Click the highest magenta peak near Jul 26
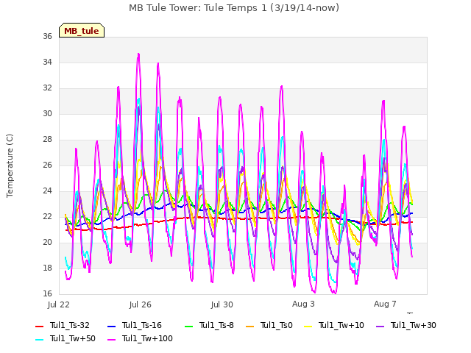 coord(138,54)
